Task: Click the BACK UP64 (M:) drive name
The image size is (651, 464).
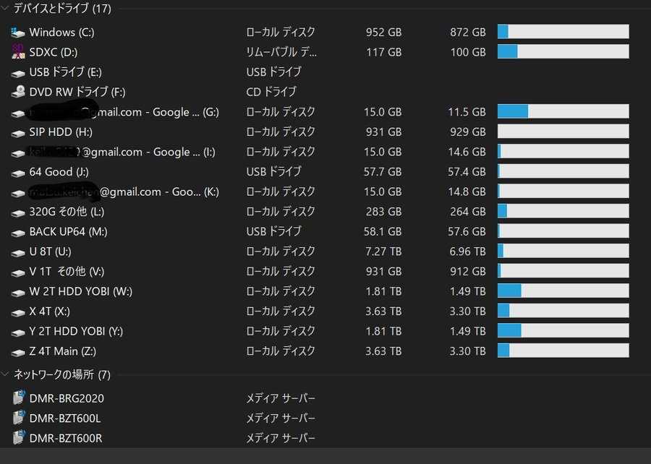Action: [x=68, y=232]
